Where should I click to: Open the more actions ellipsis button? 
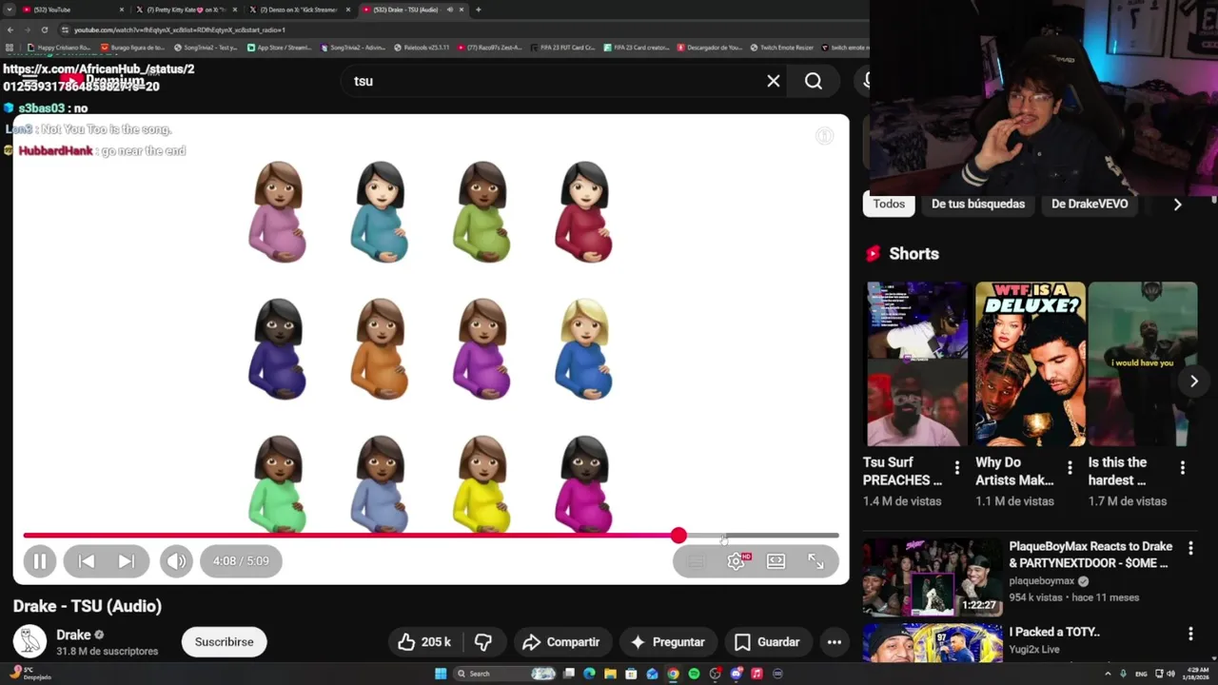point(835,642)
